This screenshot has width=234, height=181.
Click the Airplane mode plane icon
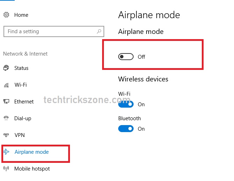click(7, 152)
